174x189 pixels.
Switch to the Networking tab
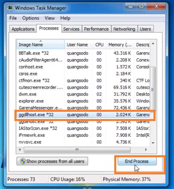(x=124, y=29)
